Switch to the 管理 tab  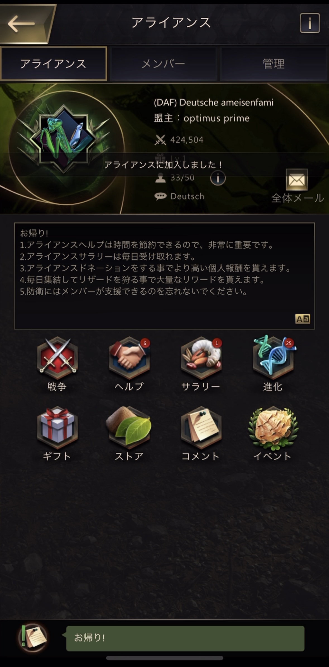pyautogui.click(x=273, y=64)
